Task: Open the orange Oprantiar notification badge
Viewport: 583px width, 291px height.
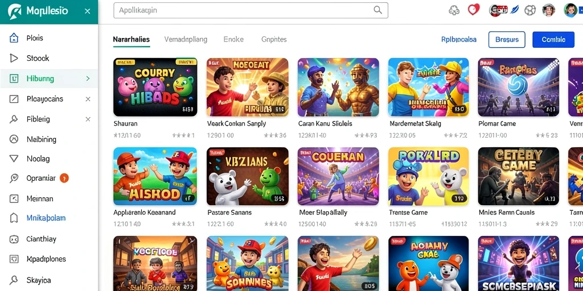Action: [x=64, y=178]
